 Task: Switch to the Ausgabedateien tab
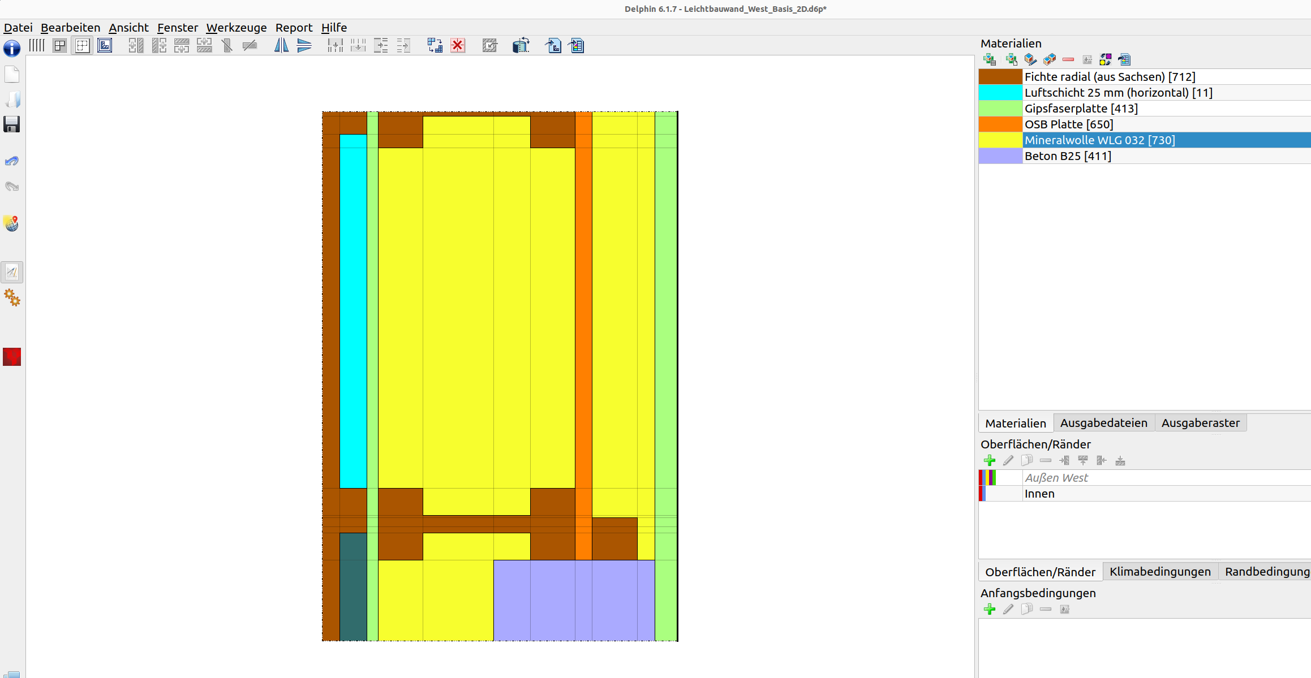click(x=1103, y=422)
